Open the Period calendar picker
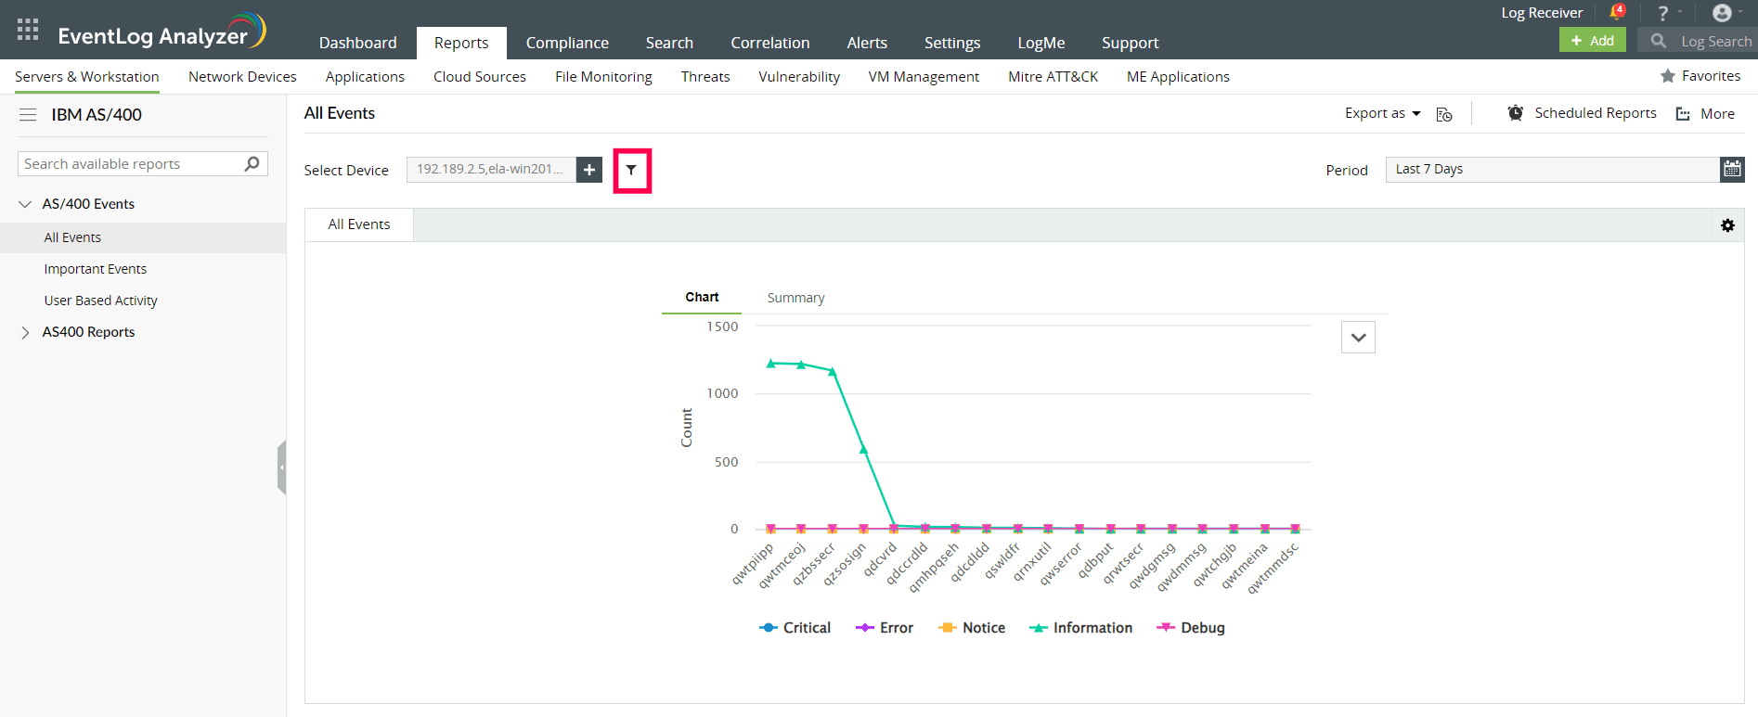1758x717 pixels. point(1732,169)
